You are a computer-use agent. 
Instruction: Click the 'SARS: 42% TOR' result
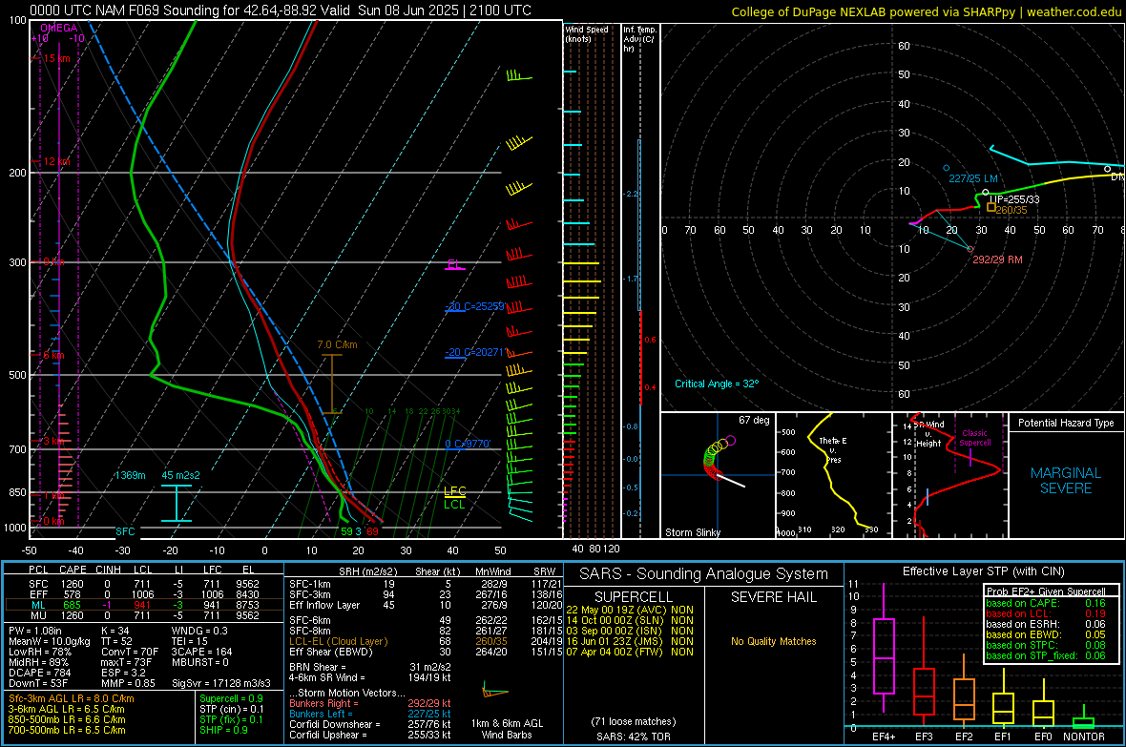coord(634,737)
